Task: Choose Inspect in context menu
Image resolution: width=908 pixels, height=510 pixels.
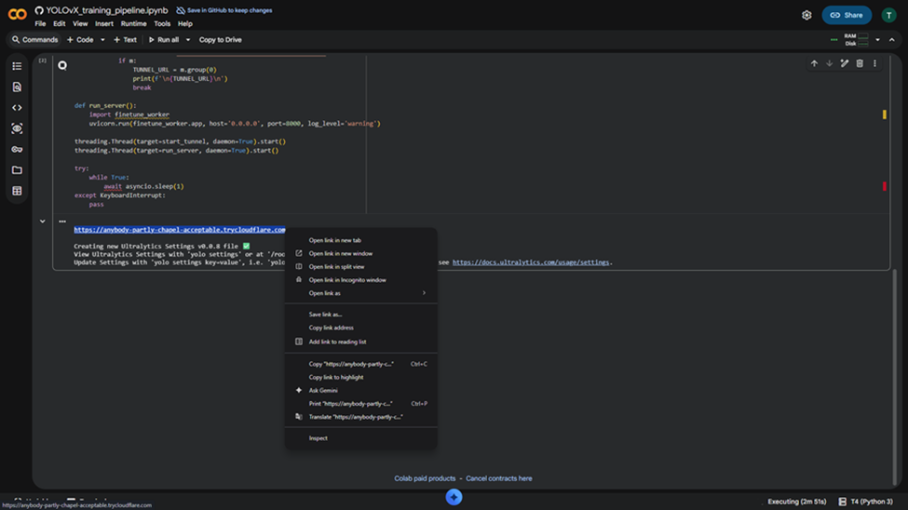Action: 360,438
